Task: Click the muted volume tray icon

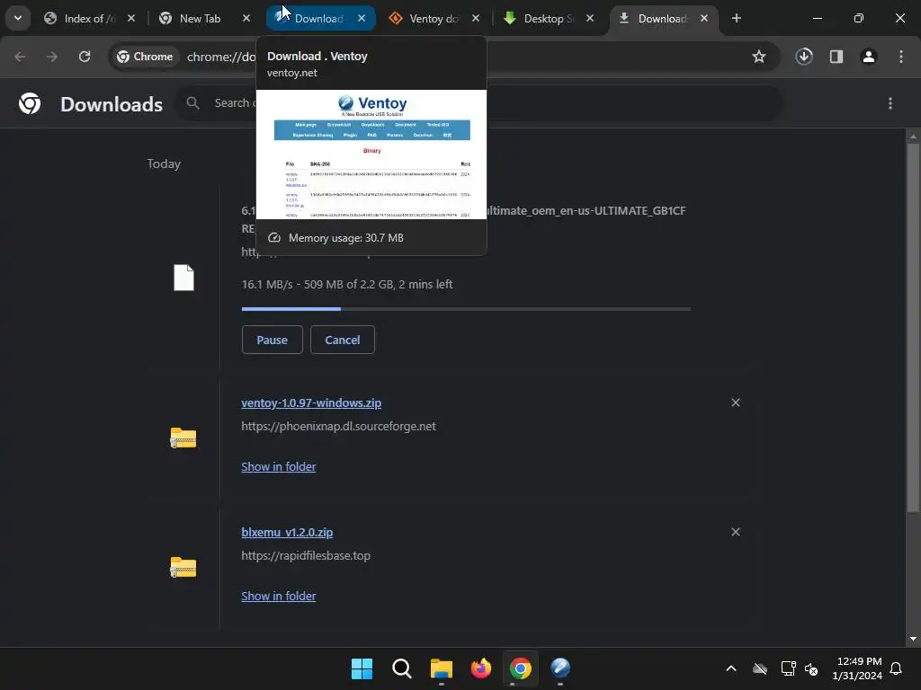Action: [x=811, y=668]
